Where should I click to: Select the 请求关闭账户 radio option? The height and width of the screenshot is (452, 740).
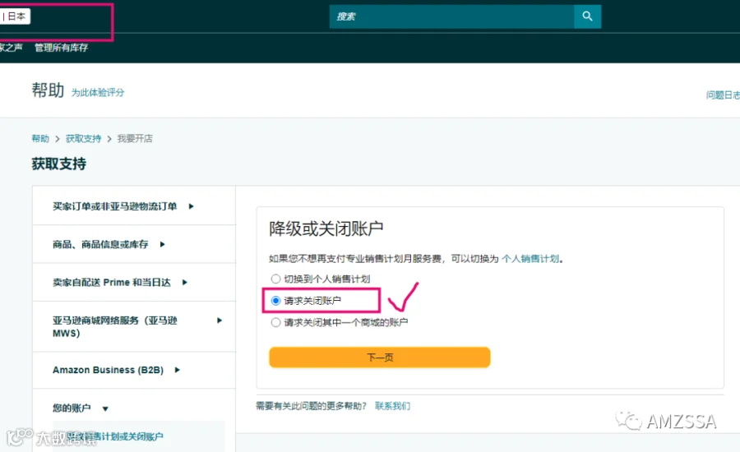[x=275, y=301]
